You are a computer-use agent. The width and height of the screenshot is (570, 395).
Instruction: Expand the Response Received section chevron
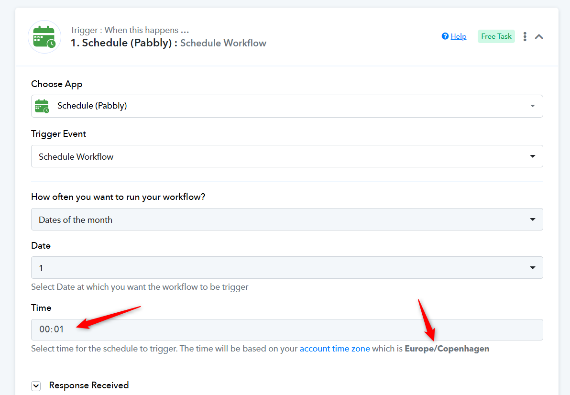36,386
